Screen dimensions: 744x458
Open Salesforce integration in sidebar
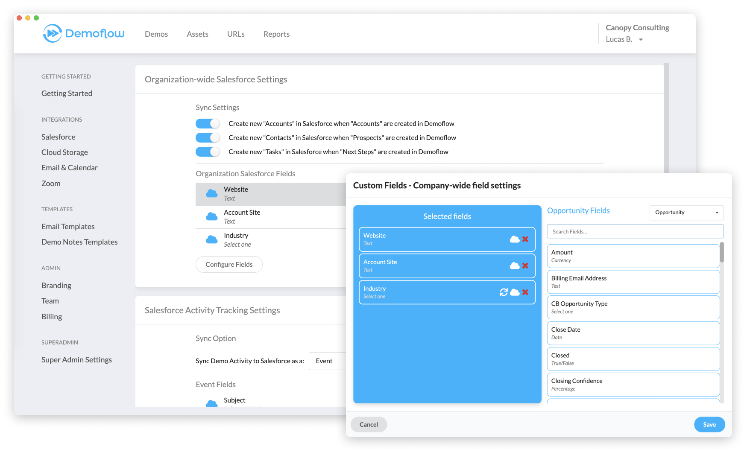coord(59,137)
